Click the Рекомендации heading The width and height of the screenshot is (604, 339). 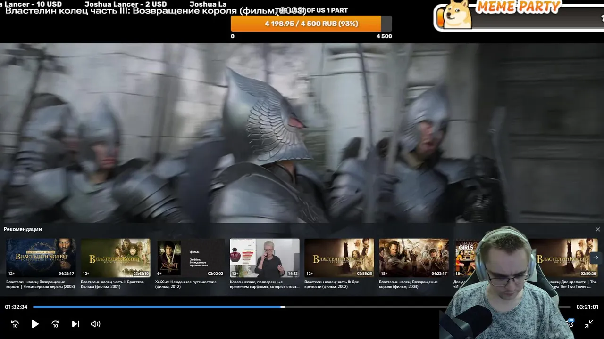tap(23, 229)
